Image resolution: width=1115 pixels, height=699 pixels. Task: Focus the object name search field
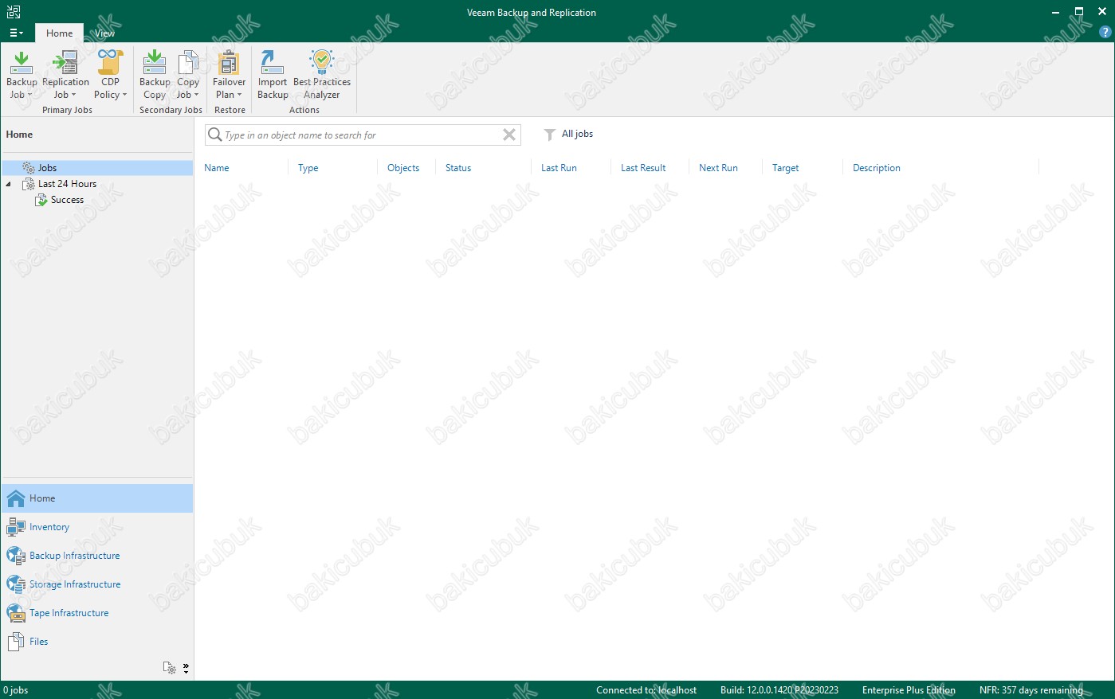pos(362,135)
